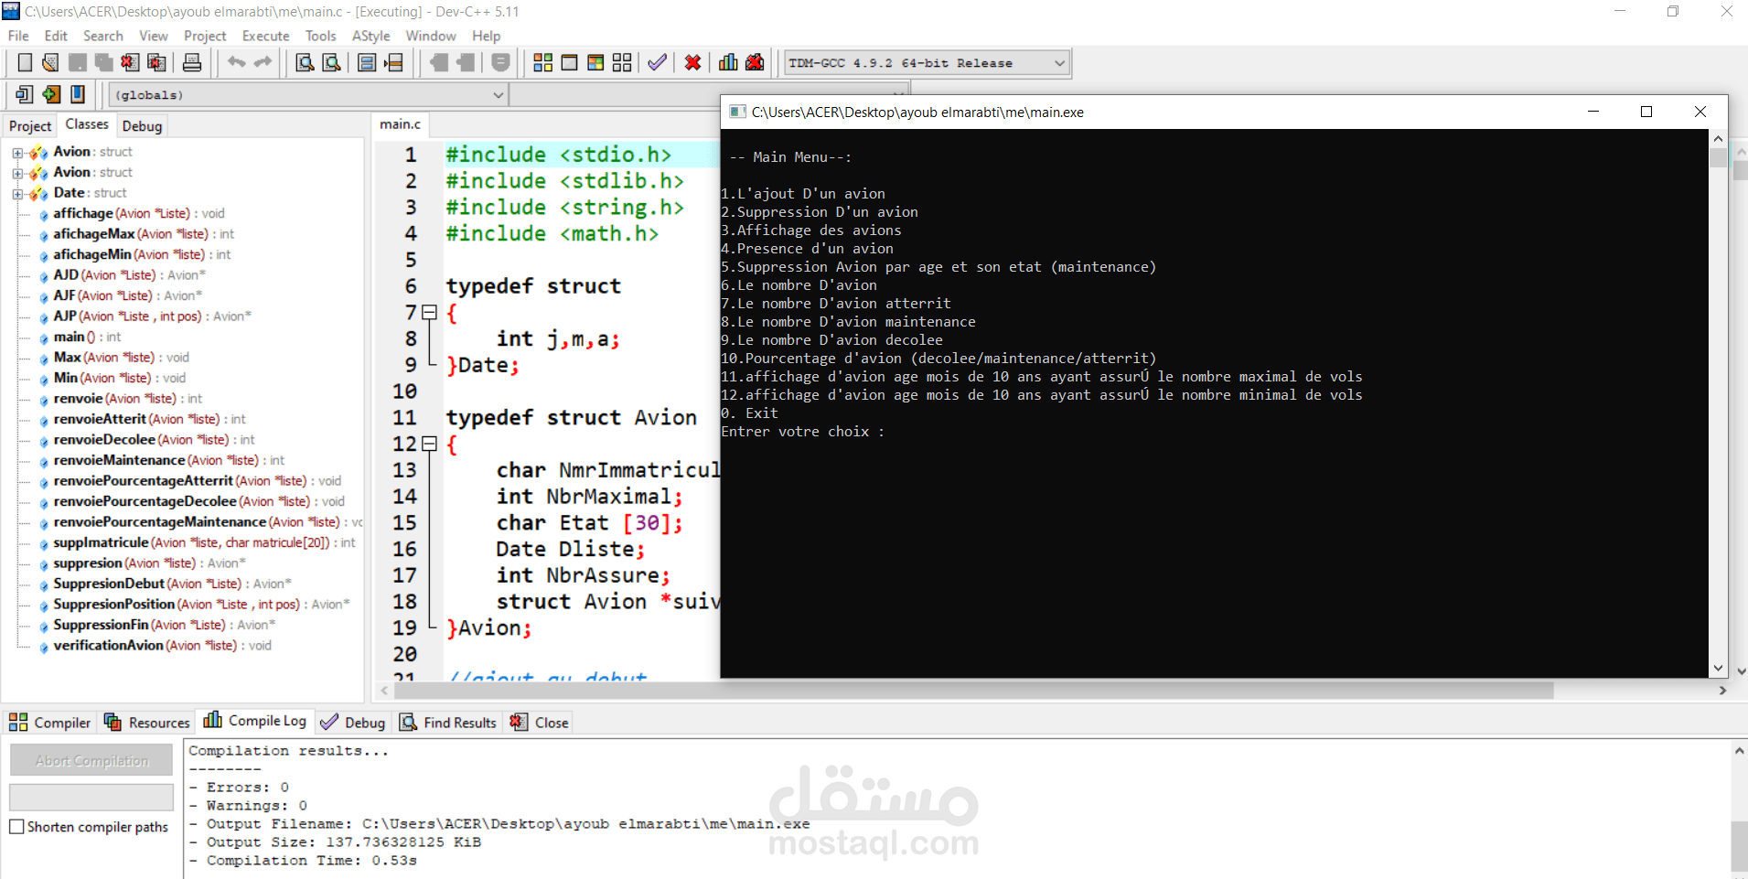The width and height of the screenshot is (1748, 879).
Task: Click the Save file toolbar icon
Action: tap(78, 62)
